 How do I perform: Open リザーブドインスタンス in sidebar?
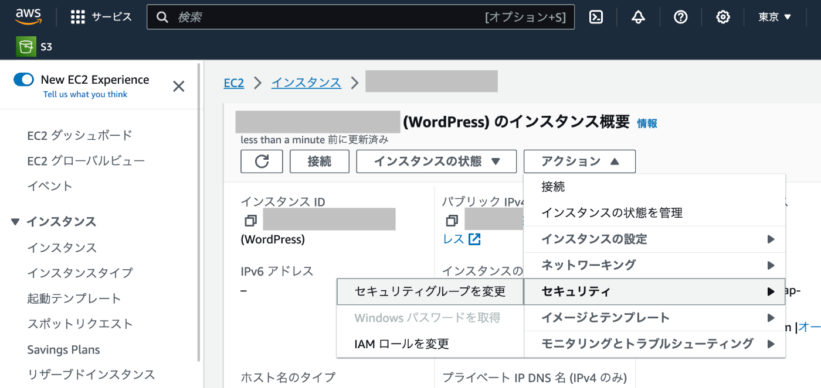point(91,375)
